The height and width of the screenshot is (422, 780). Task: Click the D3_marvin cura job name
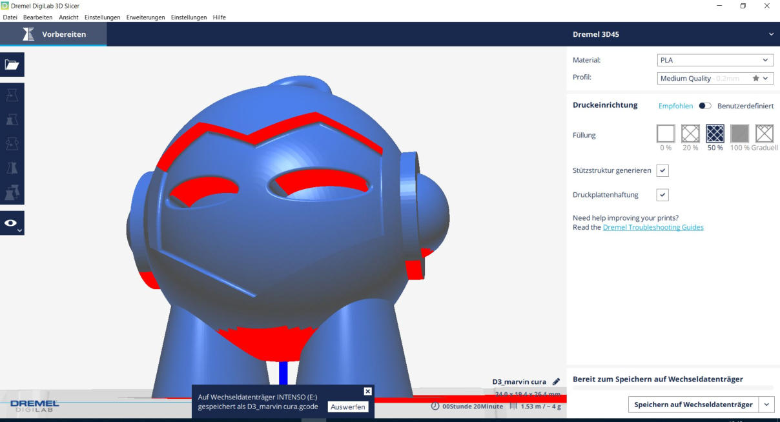[519, 382]
